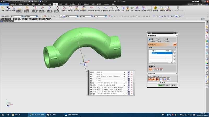Screen dimensions: 209x117
Task: Switch to the 分析 (Analysis) ribbon tab
Action: pyautogui.click(x=55, y=4)
